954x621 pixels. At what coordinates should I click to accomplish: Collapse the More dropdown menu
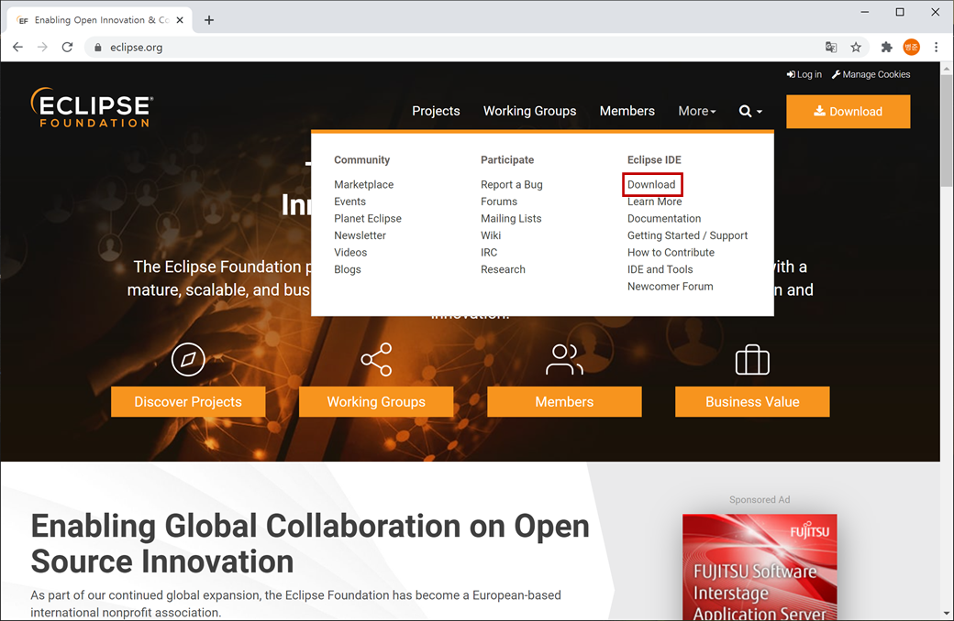(x=696, y=111)
